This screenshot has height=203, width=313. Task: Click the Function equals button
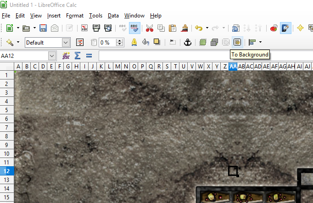(x=89, y=56)
